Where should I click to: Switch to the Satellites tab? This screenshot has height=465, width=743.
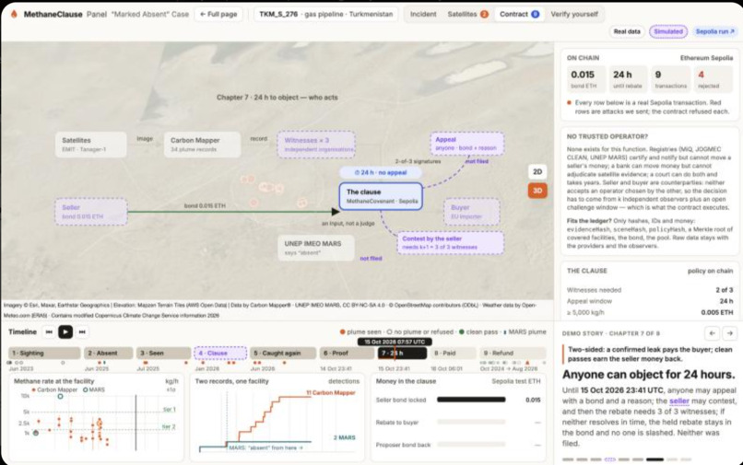[x=467, y=14]
